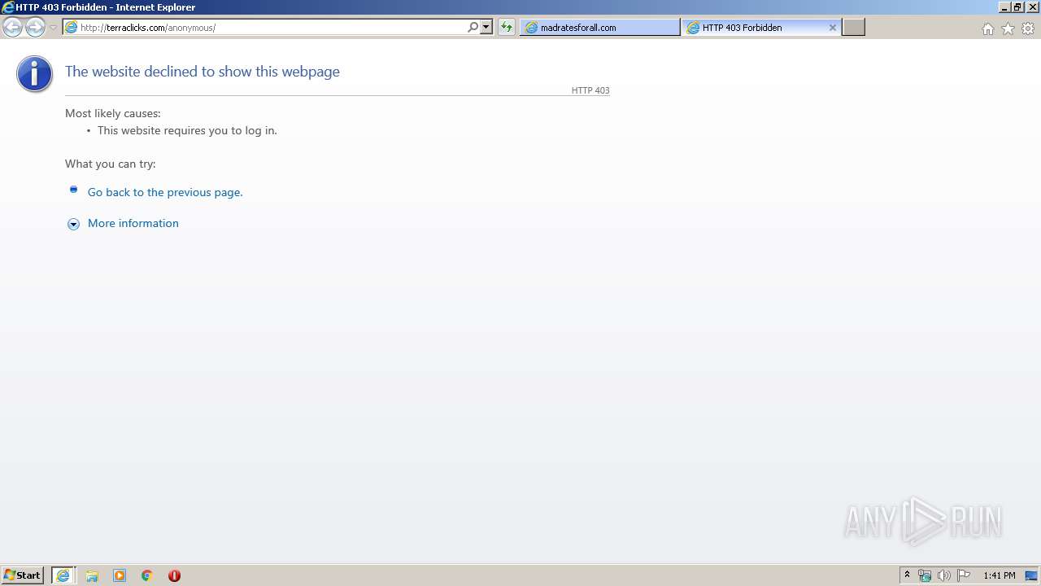The height and width of the screenshot is (586, 1041).
Task: Click the Refresh page button
Action: point(507,28)
